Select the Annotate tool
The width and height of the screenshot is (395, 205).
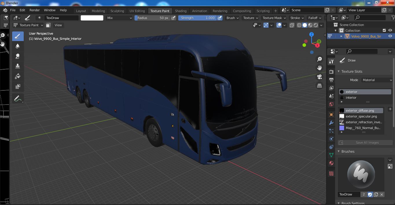(x=18, y=98)
